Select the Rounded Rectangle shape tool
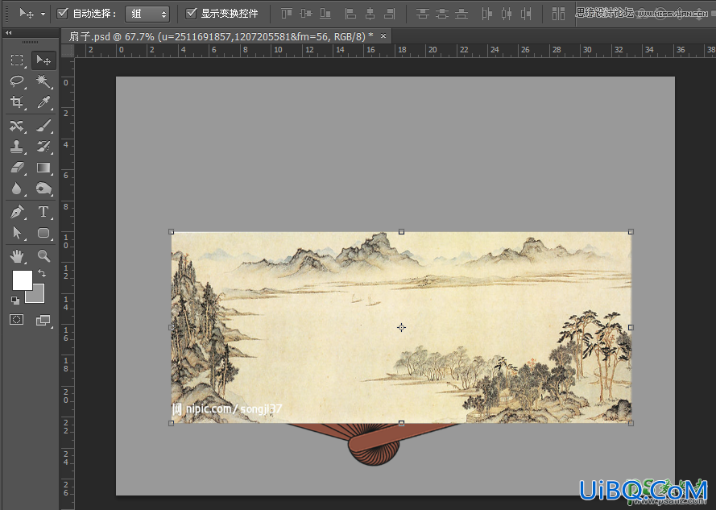 click(x=43, y=233)
